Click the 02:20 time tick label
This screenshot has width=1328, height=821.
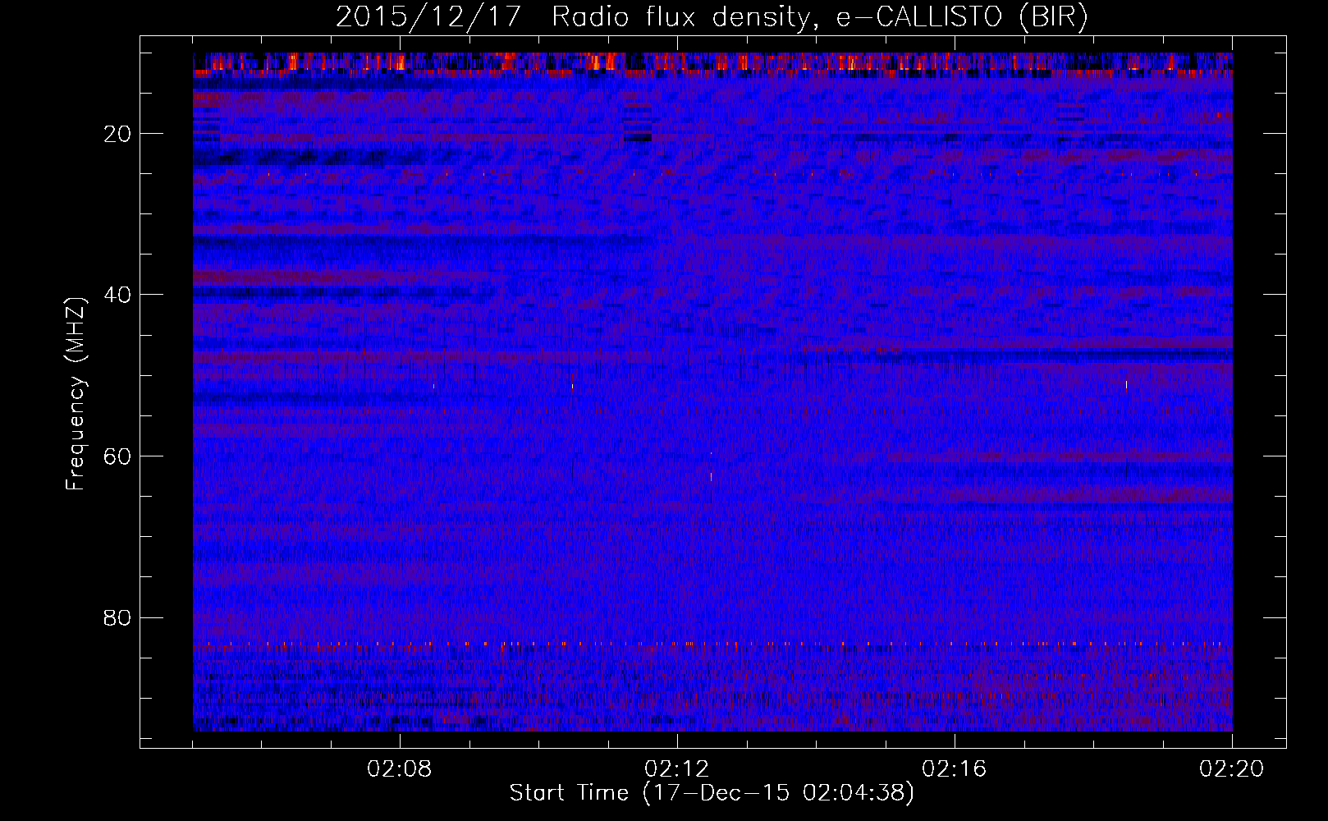tap(1232, 769)
